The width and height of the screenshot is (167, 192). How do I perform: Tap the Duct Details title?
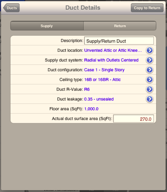click(83, 8)
